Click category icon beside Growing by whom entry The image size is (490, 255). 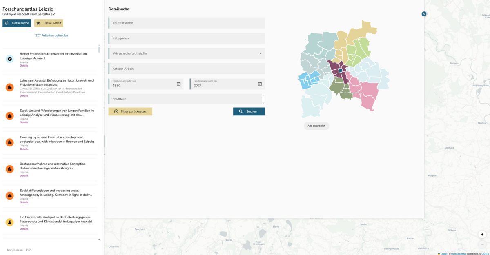(x=10, y=142)
